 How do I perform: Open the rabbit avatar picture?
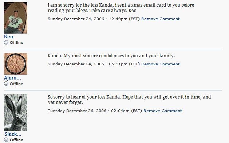pyautogui.click(x=16, y=112)
